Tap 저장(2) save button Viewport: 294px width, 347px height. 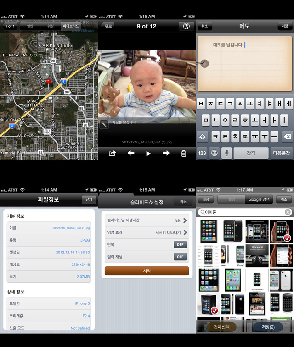pyautogui.click(x=268, y=327)
